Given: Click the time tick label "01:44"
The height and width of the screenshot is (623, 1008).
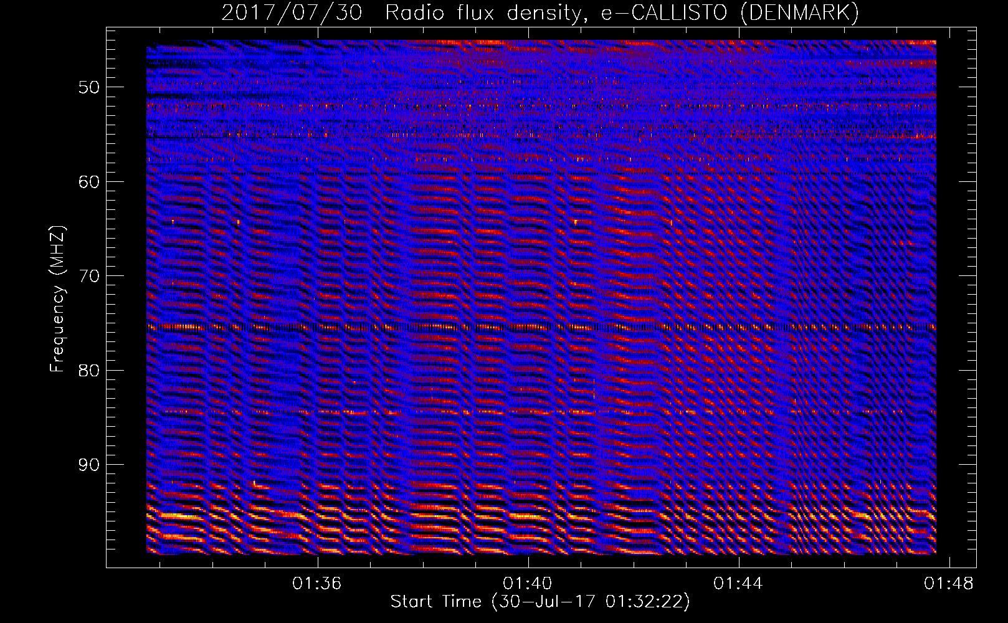Looking at the screenshot, I should (x=738, y=584).
